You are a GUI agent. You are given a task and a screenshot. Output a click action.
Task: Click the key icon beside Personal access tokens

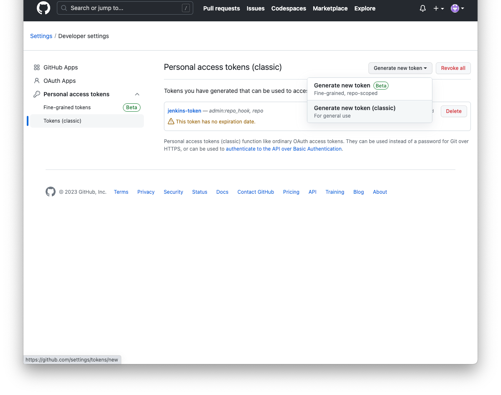coord(37,94)
